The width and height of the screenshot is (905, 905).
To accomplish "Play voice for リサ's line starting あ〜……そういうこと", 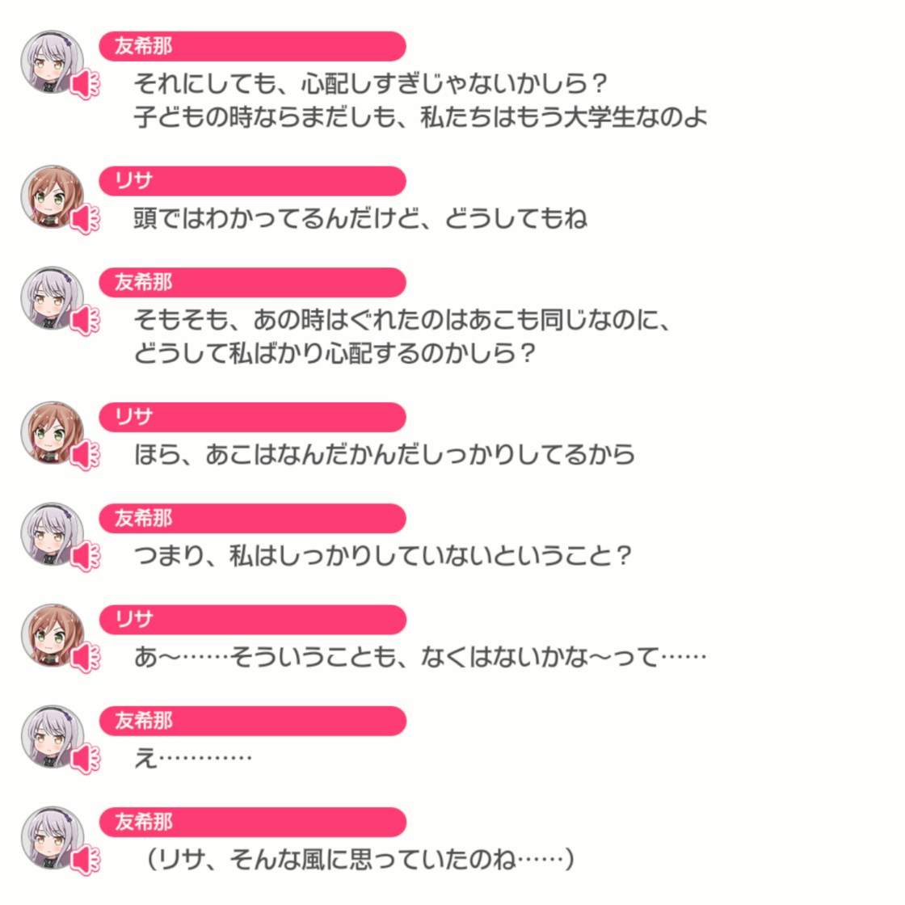I will tap(86, 658).
